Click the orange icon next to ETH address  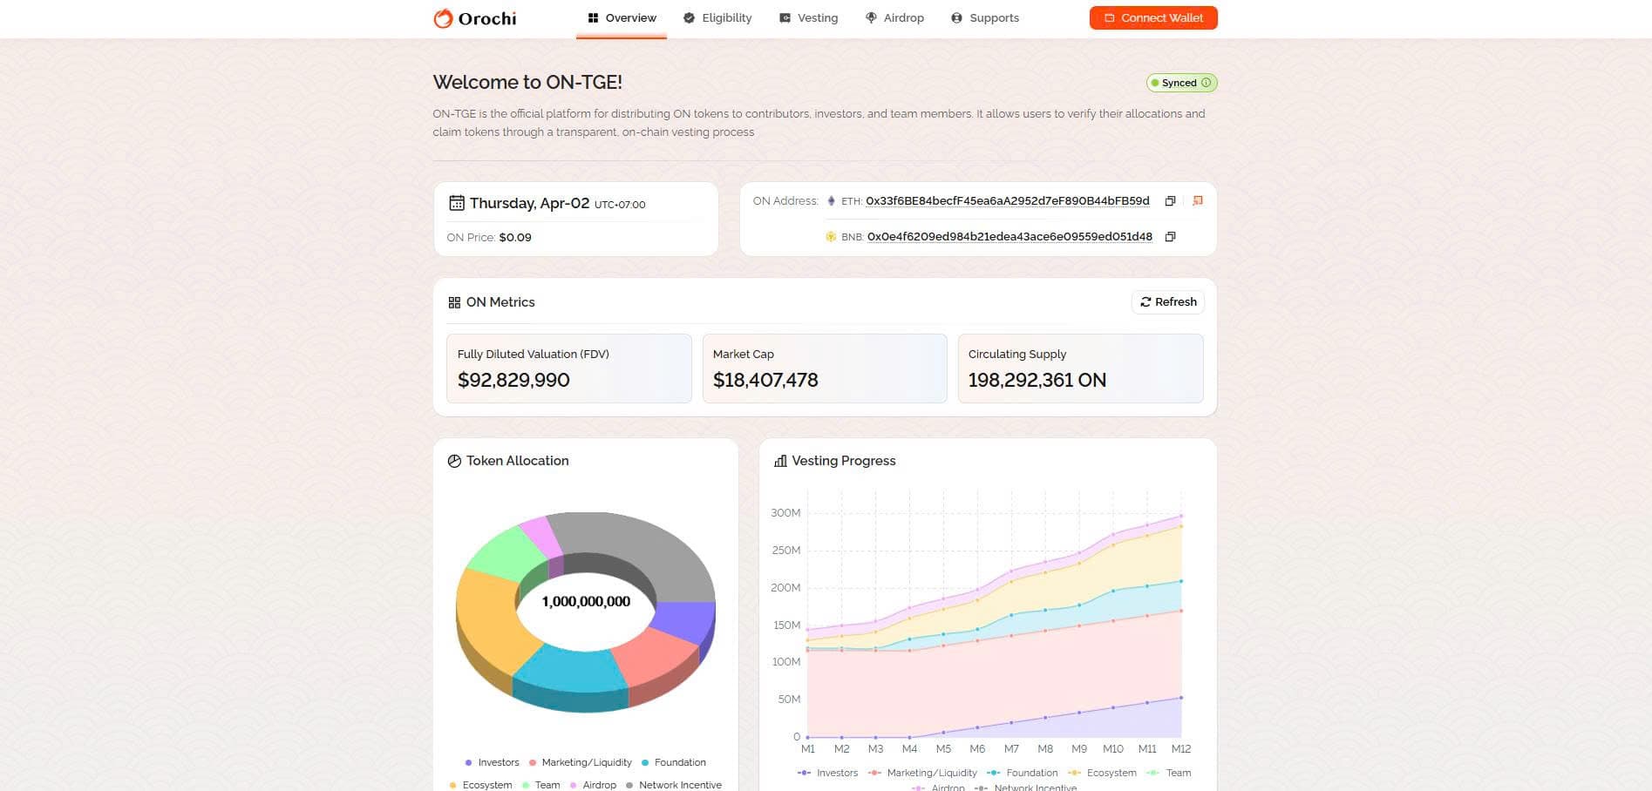pos(1198,201)
